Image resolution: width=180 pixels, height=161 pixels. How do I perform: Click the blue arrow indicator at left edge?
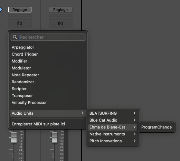coord(1,10)
